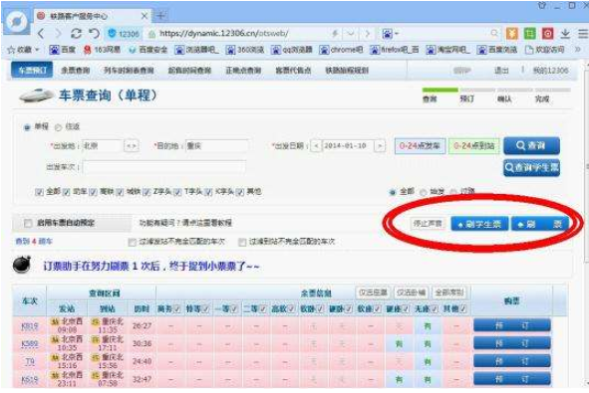Viewport: 589px width, 393px height.
Task: Click the 收藏 star favorites icon
Action: [11, 50]
